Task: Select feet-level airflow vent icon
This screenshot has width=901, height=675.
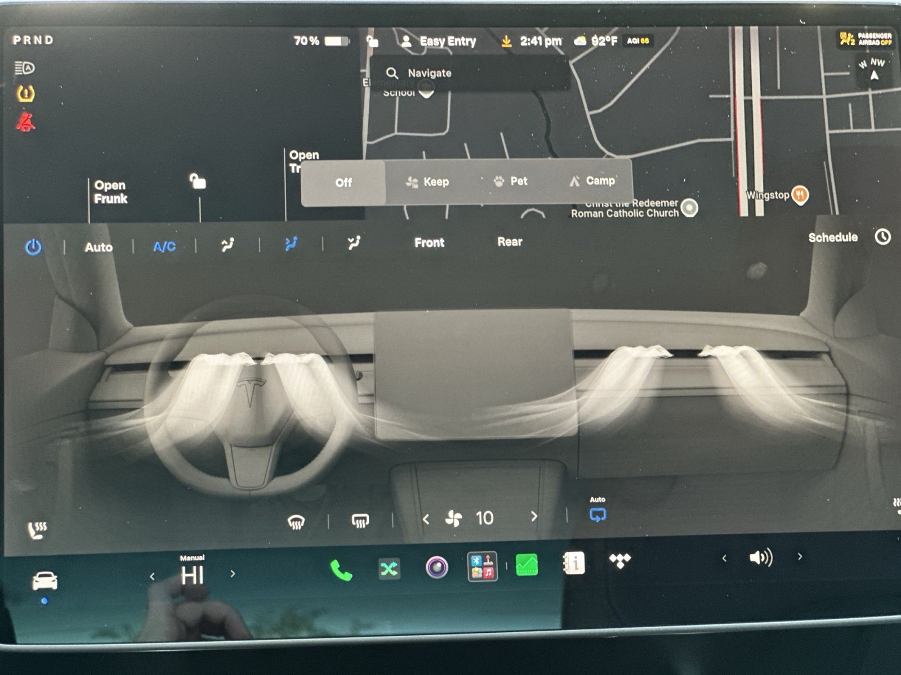Action: click(x=354, y=243)
